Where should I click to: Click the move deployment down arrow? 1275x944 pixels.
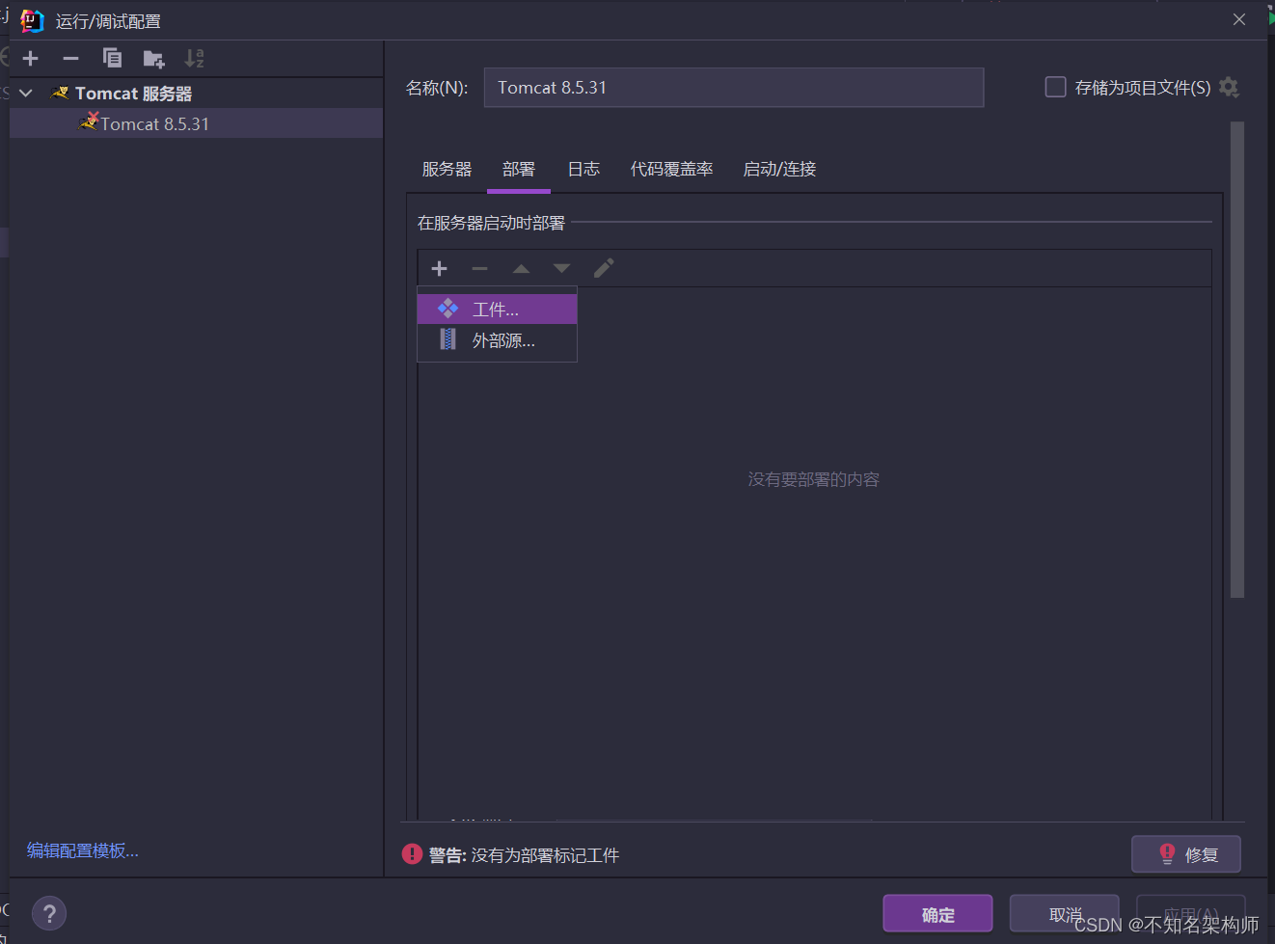point(560,268)
